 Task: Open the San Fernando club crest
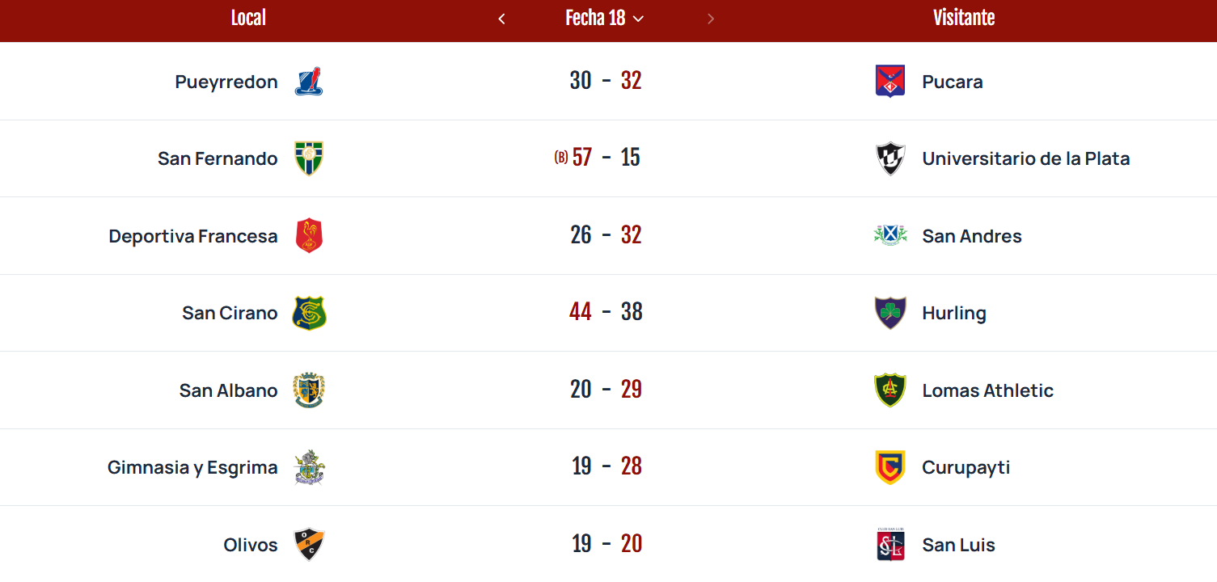click(309, 158)
